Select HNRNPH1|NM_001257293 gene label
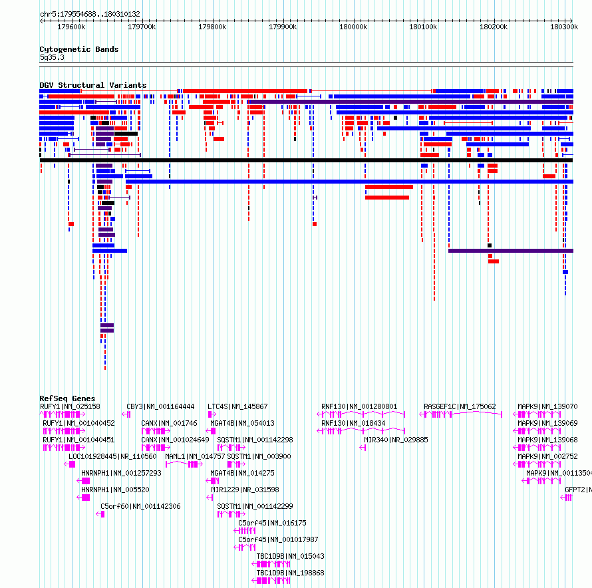 click(121, 473)
